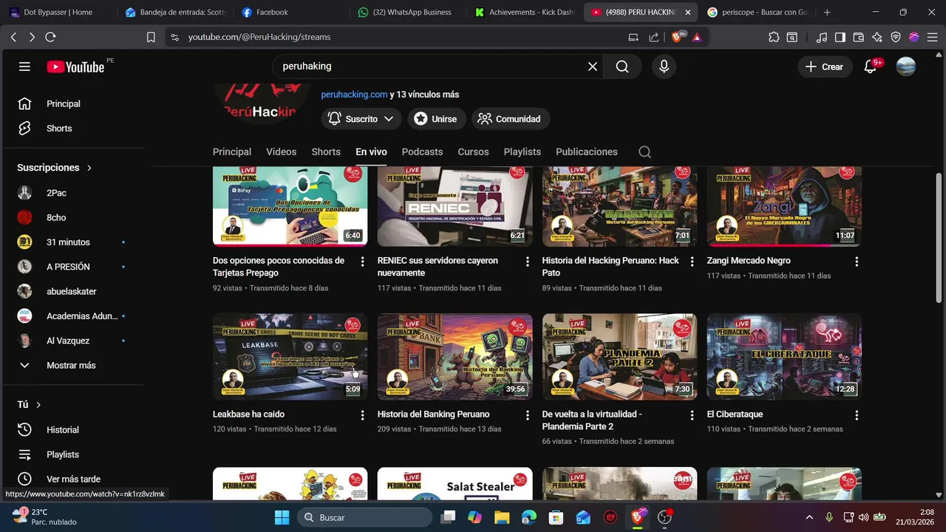This screenshot has height=532, width=946.
Task: Expand the Tú section arrow
Action: [x=38, y=405]
